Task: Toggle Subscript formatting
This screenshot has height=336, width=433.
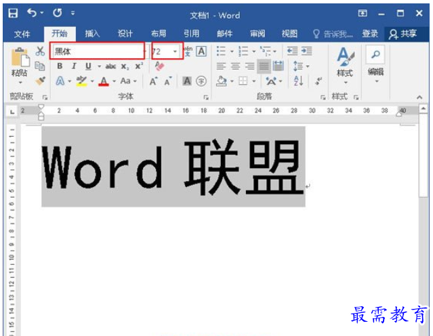Action: (x=125, y=66)
